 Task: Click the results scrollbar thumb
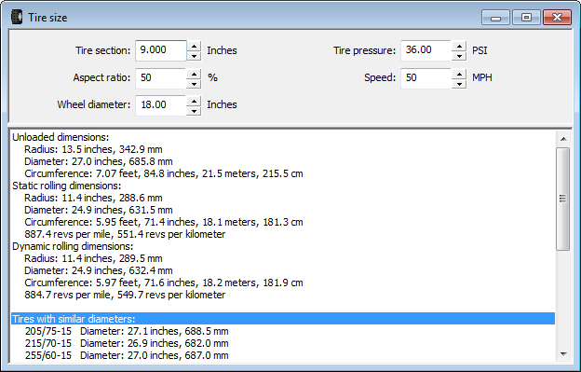(x=563, y=199)
